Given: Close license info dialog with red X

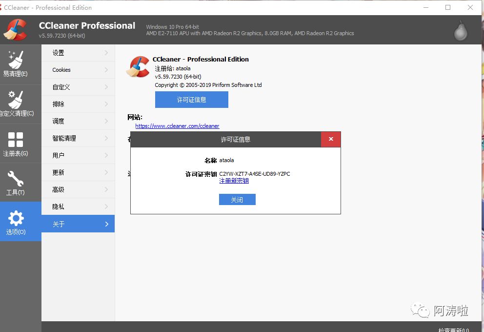Looking at the screenshot, I should point(331,139).
